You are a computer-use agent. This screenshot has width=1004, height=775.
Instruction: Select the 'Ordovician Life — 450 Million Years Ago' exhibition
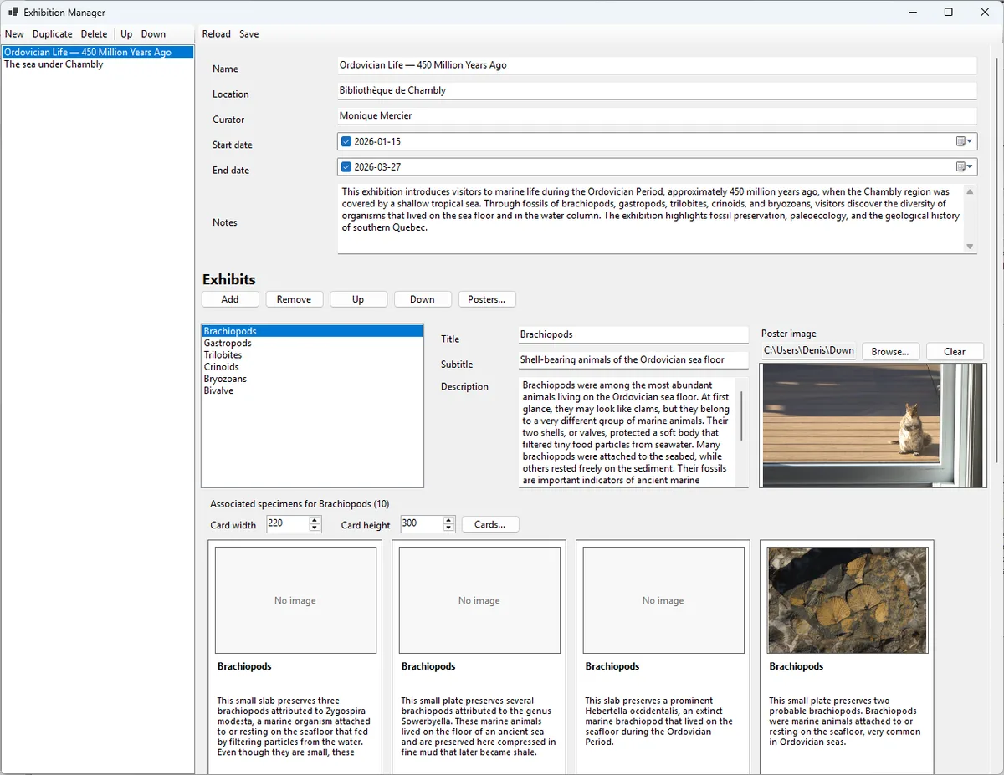(x=98, y=52)
